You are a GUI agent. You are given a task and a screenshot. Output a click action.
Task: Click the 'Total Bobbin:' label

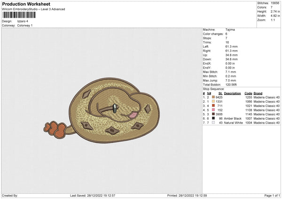(x=212, y=85)
